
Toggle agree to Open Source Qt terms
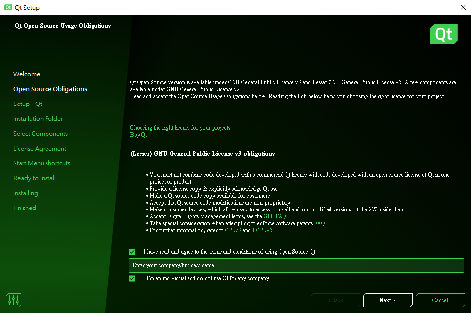pos(132,252)
